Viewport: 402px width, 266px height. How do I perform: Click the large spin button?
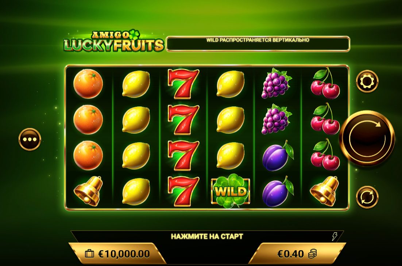click(367, 138)
